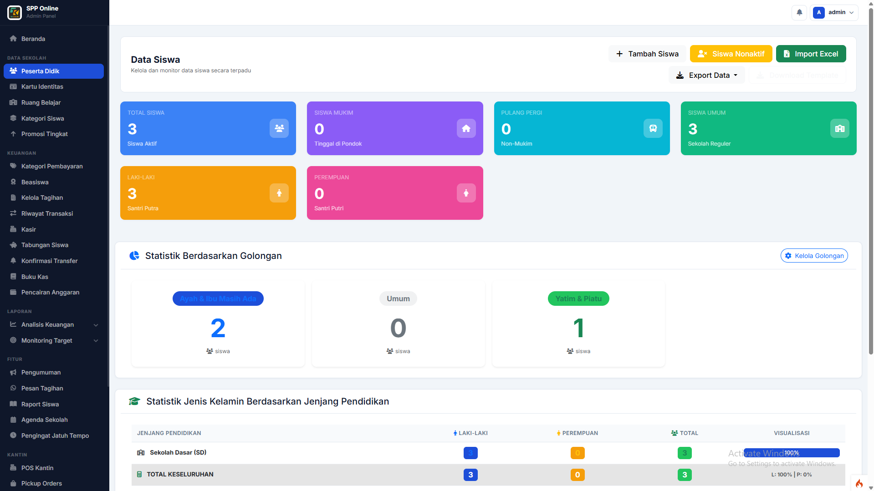This screenshot has height=491, width=874.
Task: Go to Peserta Didik menu
Action: pos(54,71)
